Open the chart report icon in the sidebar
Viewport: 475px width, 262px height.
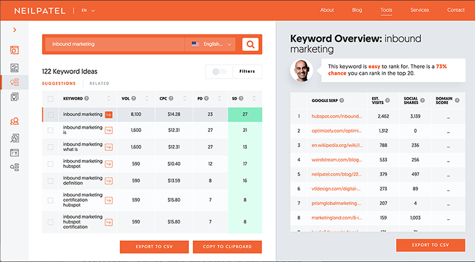coord(14,68)
